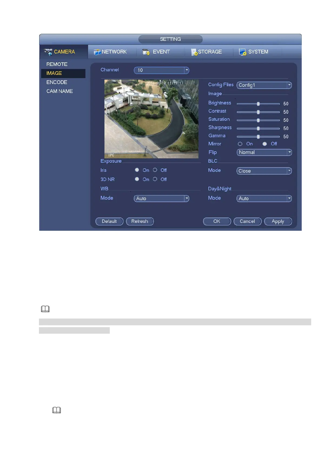Image resolution: width=322 pixels, height=455 pixels.
Task: Open the Config Files dropdown
Action: click(264, 85)
